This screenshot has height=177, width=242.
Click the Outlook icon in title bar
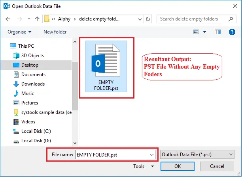(7, 6)
